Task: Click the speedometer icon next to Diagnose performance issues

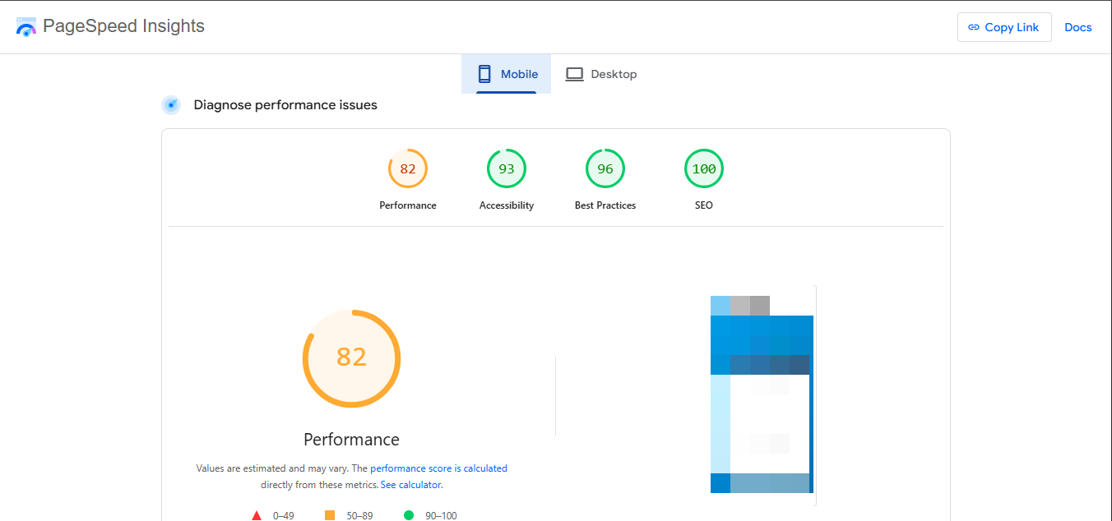Action: 171,104
